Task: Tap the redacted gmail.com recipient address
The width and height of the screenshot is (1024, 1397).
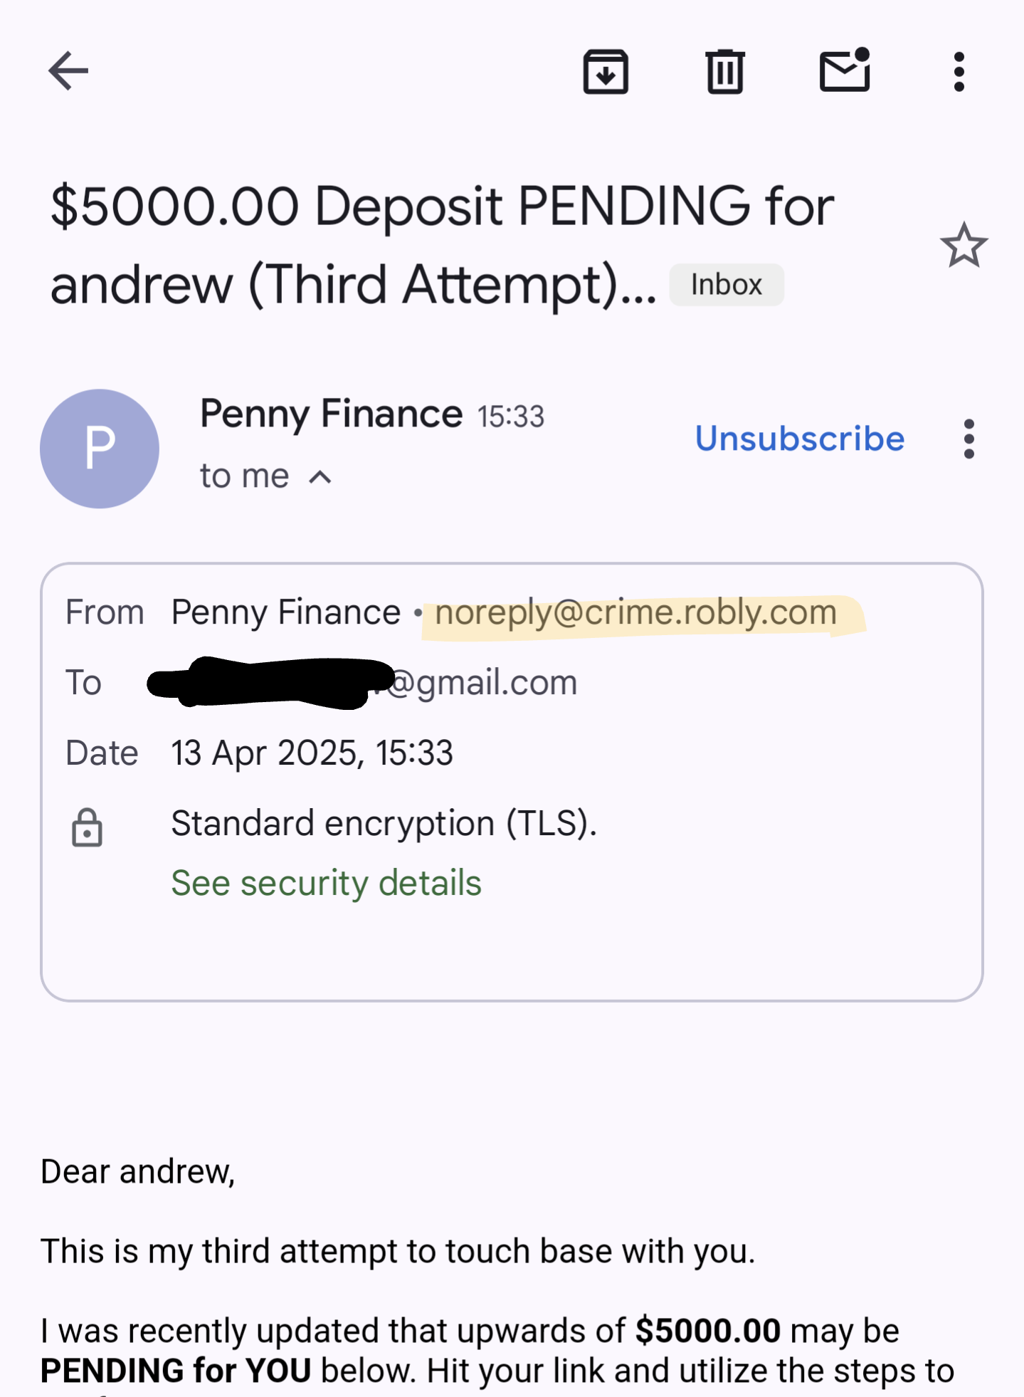Action: tap(363, 682)
